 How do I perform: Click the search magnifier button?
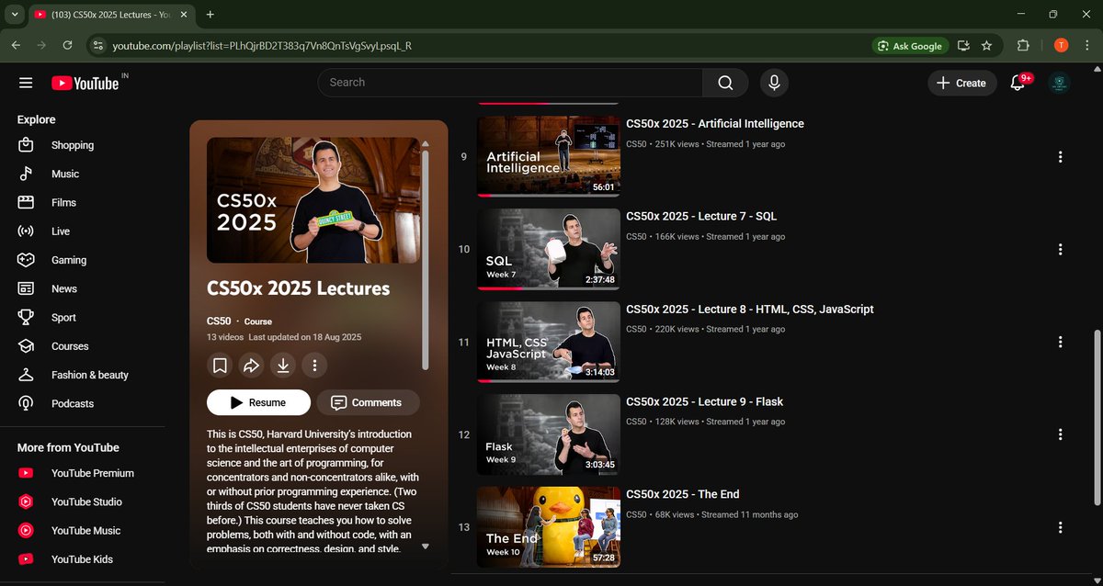(726, 83)
